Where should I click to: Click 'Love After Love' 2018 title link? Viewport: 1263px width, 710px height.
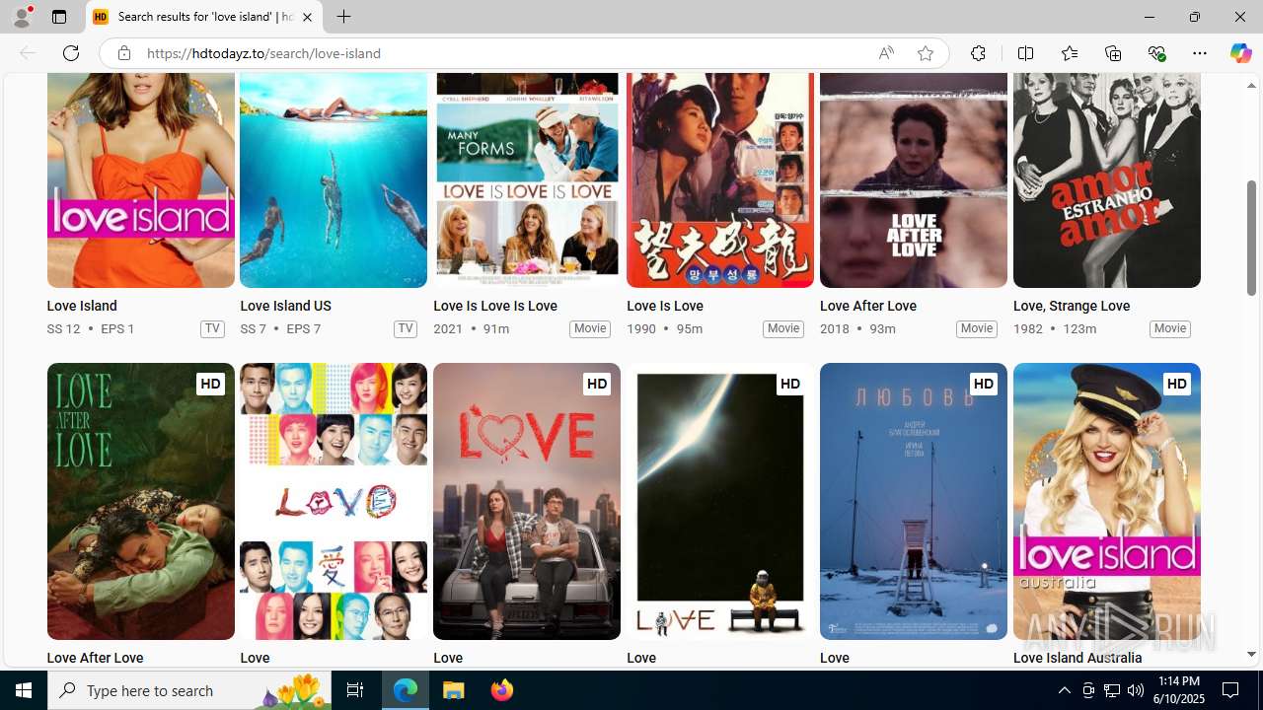point(868,306)
